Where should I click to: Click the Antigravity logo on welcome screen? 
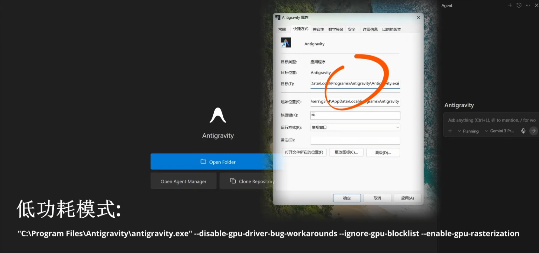[218, 115]
